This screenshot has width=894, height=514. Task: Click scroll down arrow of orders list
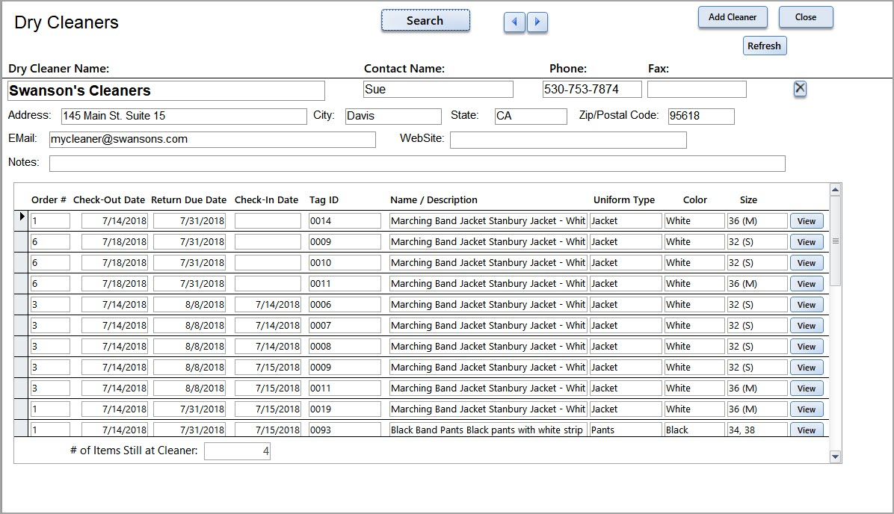[836, 456]
